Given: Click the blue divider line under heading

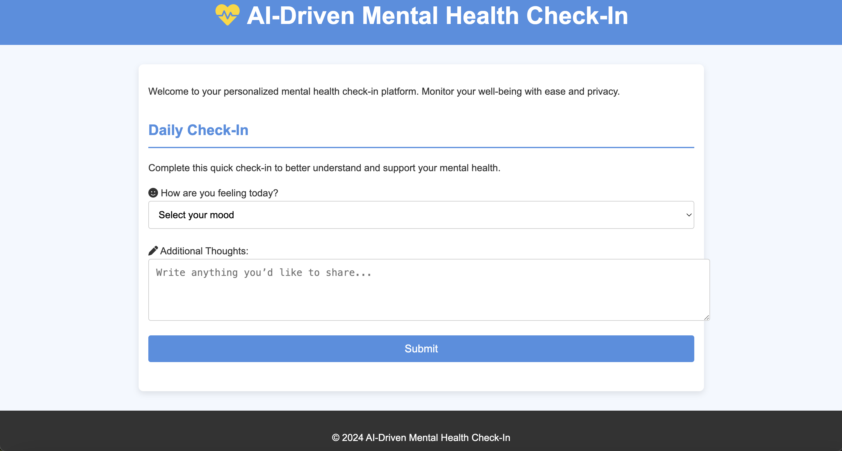Looking at the screenshot, I should point(421,148).
